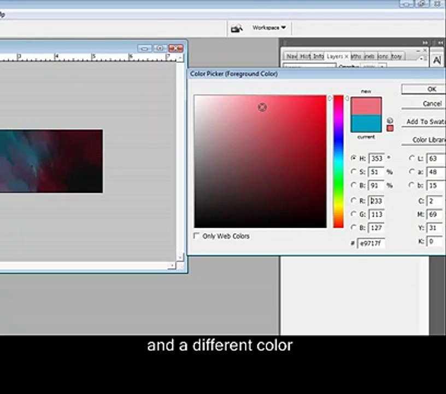
Task: Select the S saturation radio button
Action: [354, 171]
